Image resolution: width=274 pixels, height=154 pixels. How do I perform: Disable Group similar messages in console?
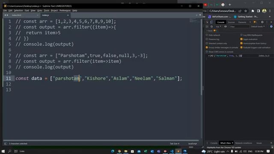[x=207, y=47]
